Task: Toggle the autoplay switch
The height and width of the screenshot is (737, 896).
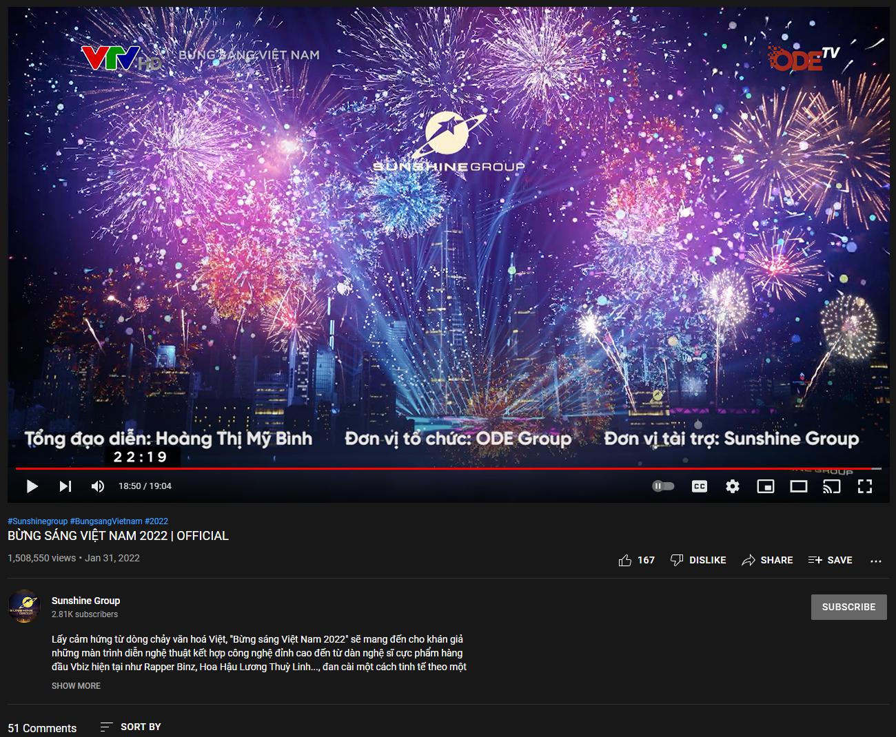Action: tap(663, 486)
